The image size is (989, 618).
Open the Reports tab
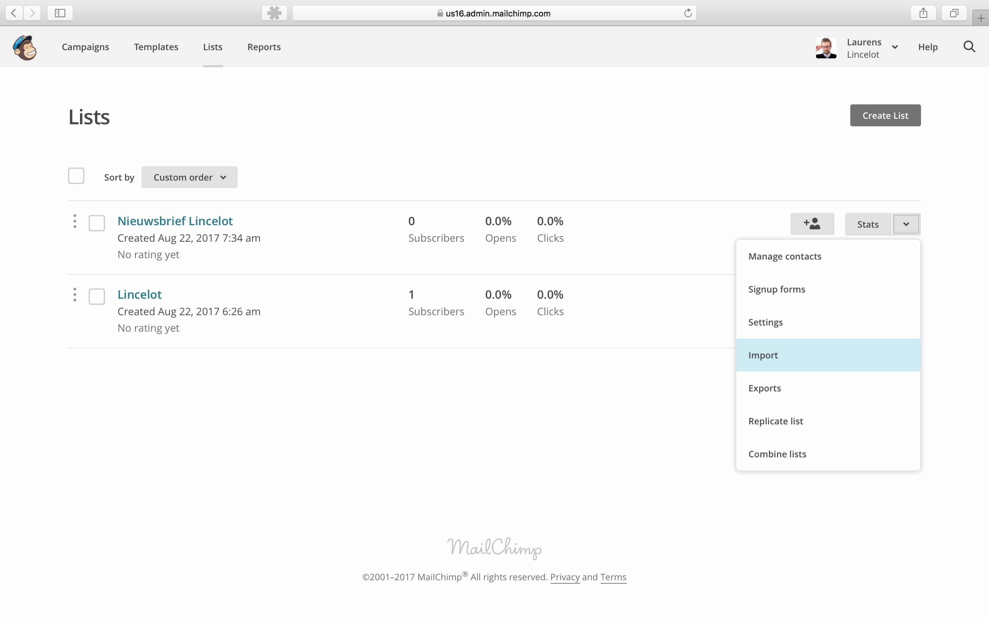point(264,47)
